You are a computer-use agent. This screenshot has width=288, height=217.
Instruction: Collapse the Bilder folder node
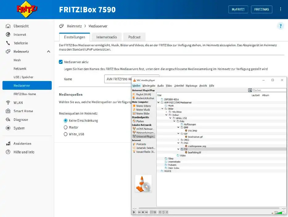163,109
